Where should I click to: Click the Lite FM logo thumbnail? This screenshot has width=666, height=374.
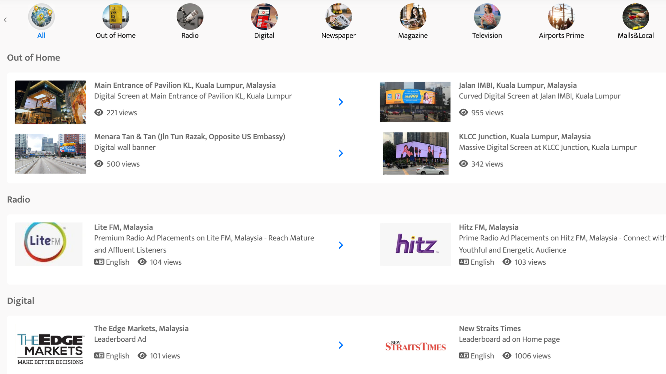(x=49, y=244)
